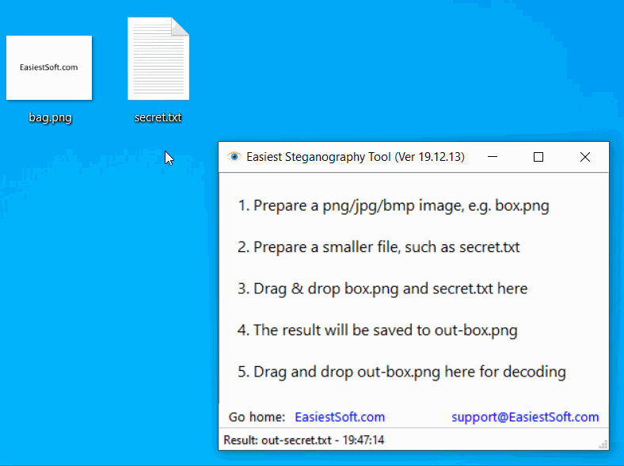
Task: Click 'Drag and drop out-box.png here for decoding' line
Action: coord(401,372)
